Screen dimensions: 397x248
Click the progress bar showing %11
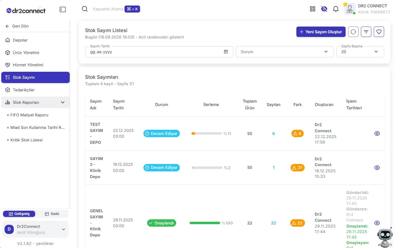[206, 133]
